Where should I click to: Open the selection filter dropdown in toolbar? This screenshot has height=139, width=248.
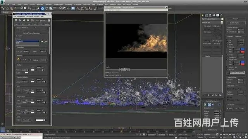click(22, 8)
